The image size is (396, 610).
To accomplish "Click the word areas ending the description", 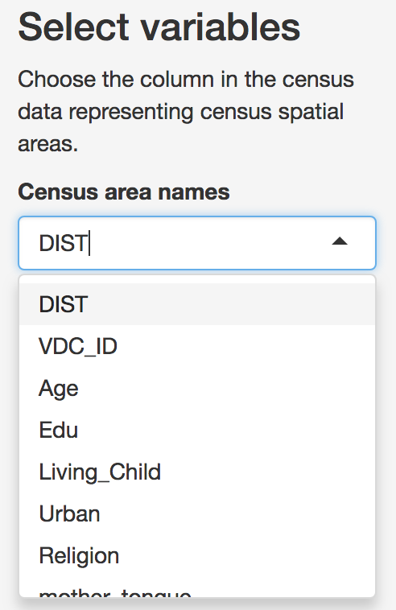I will (47, 144).
